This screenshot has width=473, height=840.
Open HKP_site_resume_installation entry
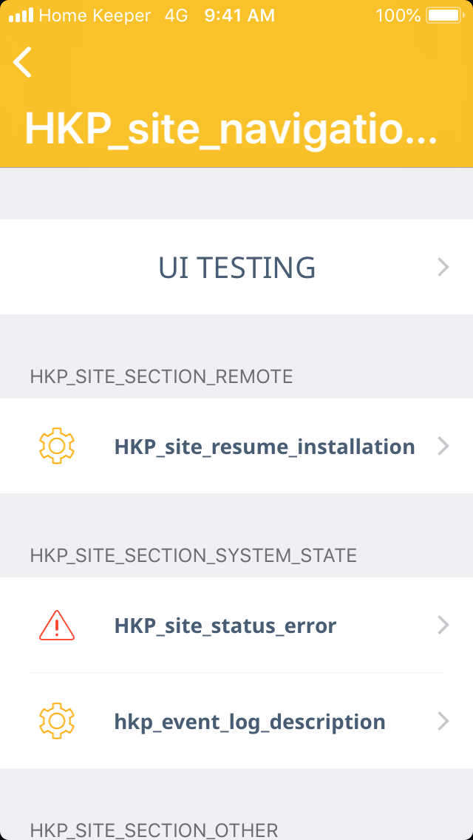click(264, 447)
